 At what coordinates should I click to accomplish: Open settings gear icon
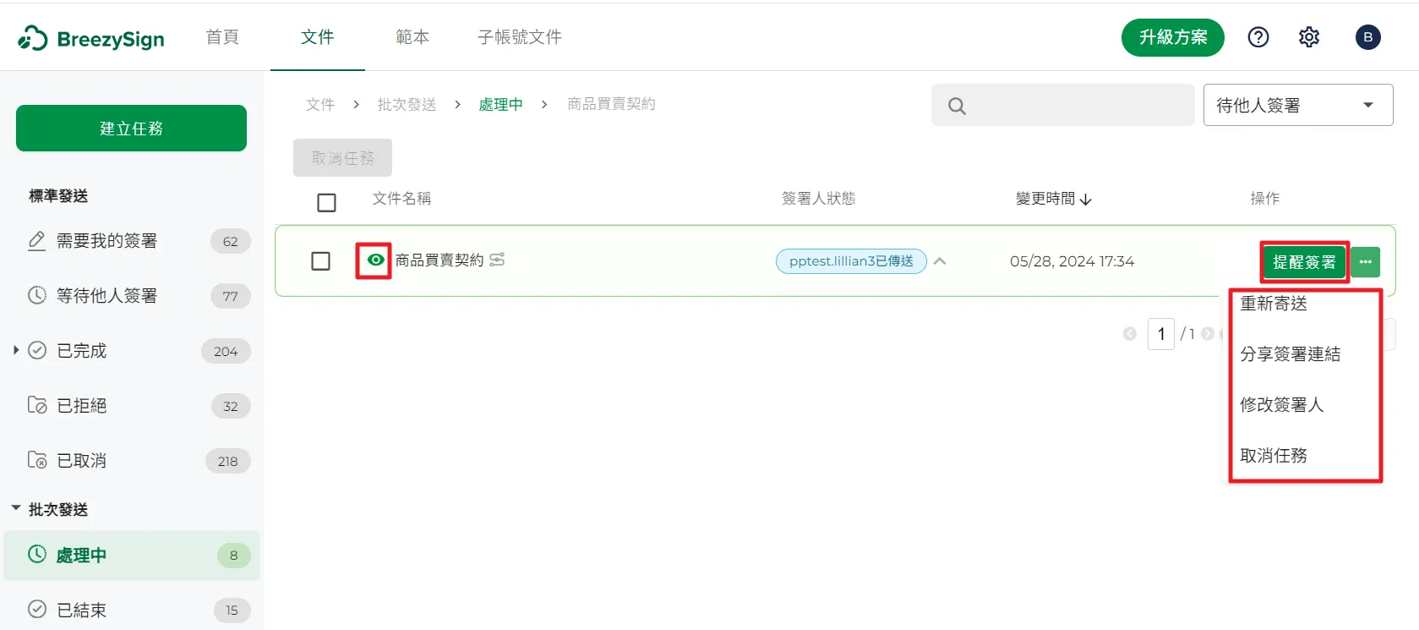point(1308,37)
